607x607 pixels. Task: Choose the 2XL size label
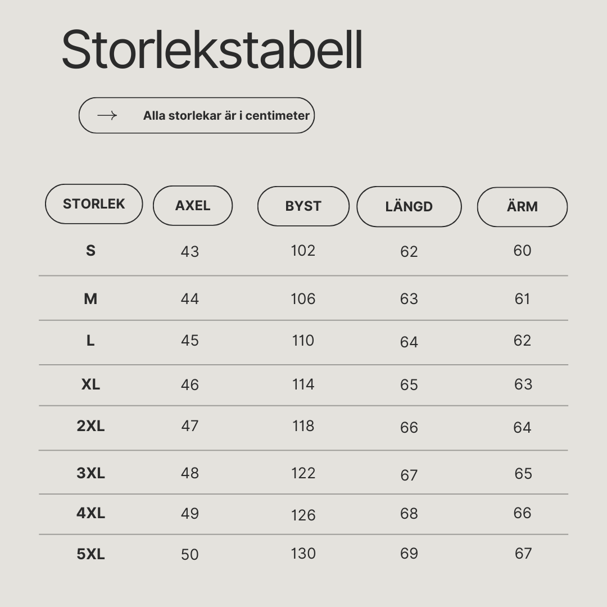point(90,426)
